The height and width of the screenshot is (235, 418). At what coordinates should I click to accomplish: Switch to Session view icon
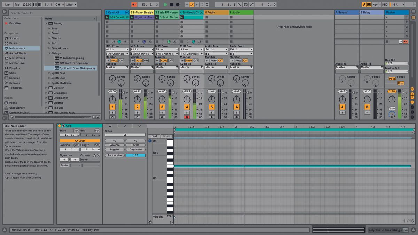[413, 17]
